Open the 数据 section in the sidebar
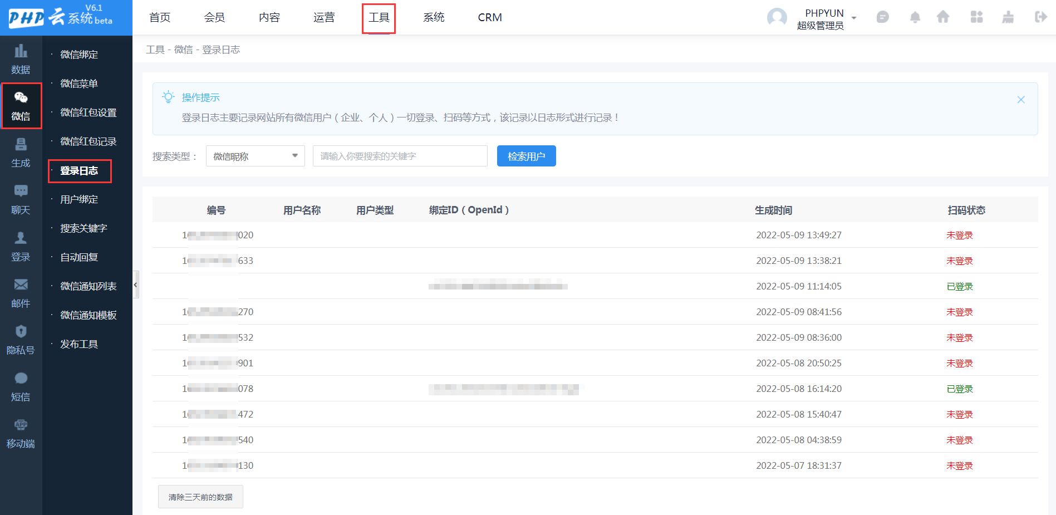Image resolution: width=1056 pixels, height=515 pixels. [21, 59]
